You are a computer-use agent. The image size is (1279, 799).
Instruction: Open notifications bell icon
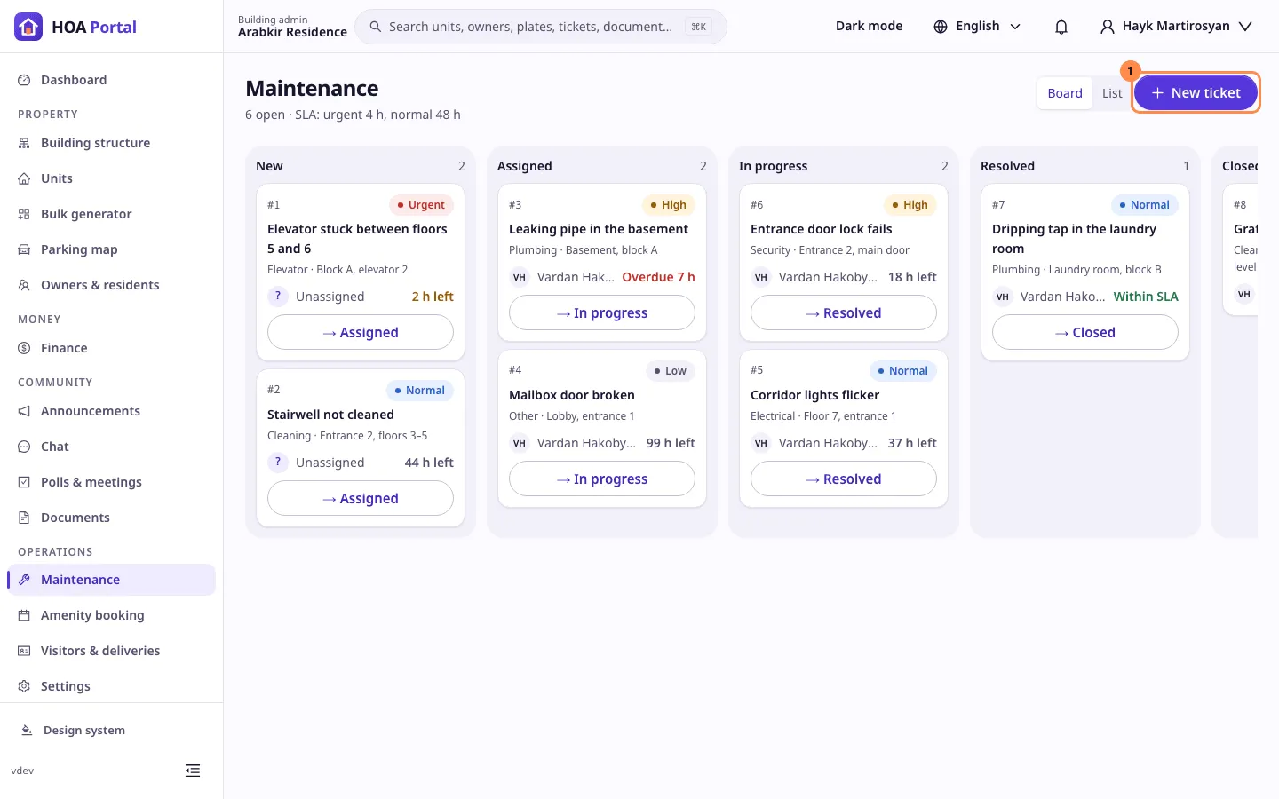[1061, 27]
